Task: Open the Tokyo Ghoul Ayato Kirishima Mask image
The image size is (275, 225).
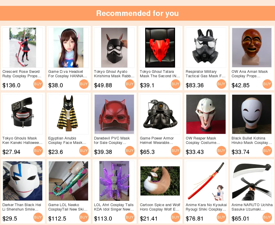Action: [x=114, y=47]
